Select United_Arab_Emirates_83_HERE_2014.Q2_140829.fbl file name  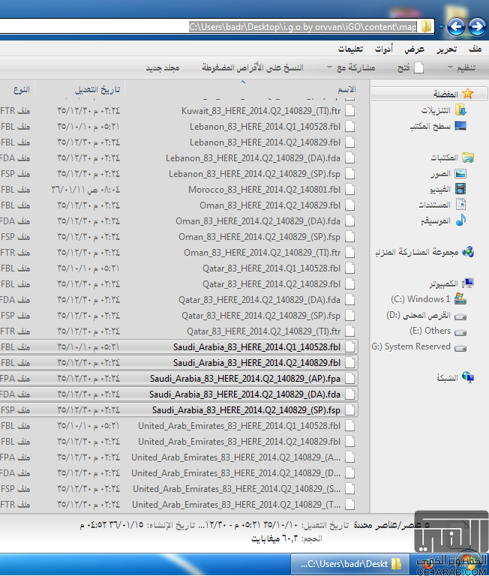pyautogui.click(x=239, y=442)
